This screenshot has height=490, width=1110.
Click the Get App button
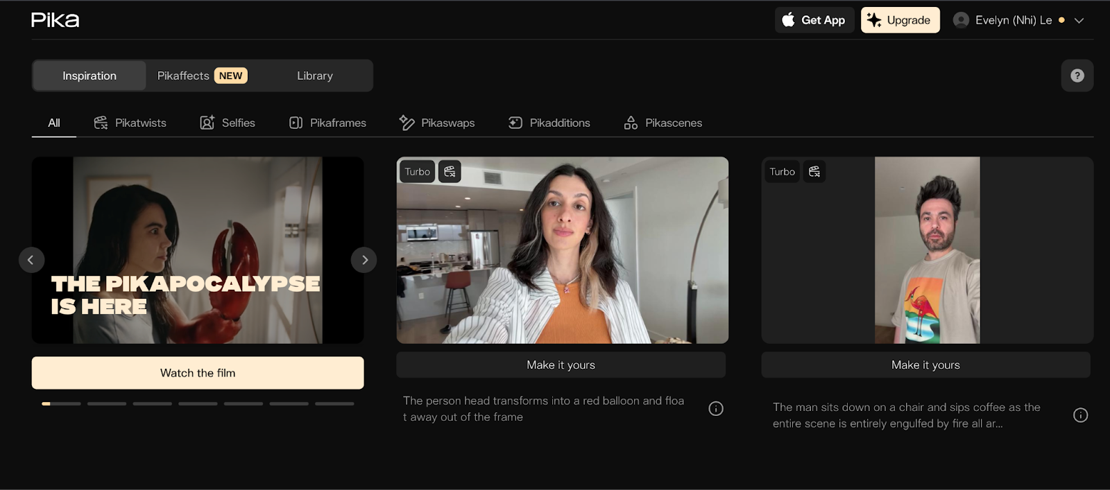point(814,20)
